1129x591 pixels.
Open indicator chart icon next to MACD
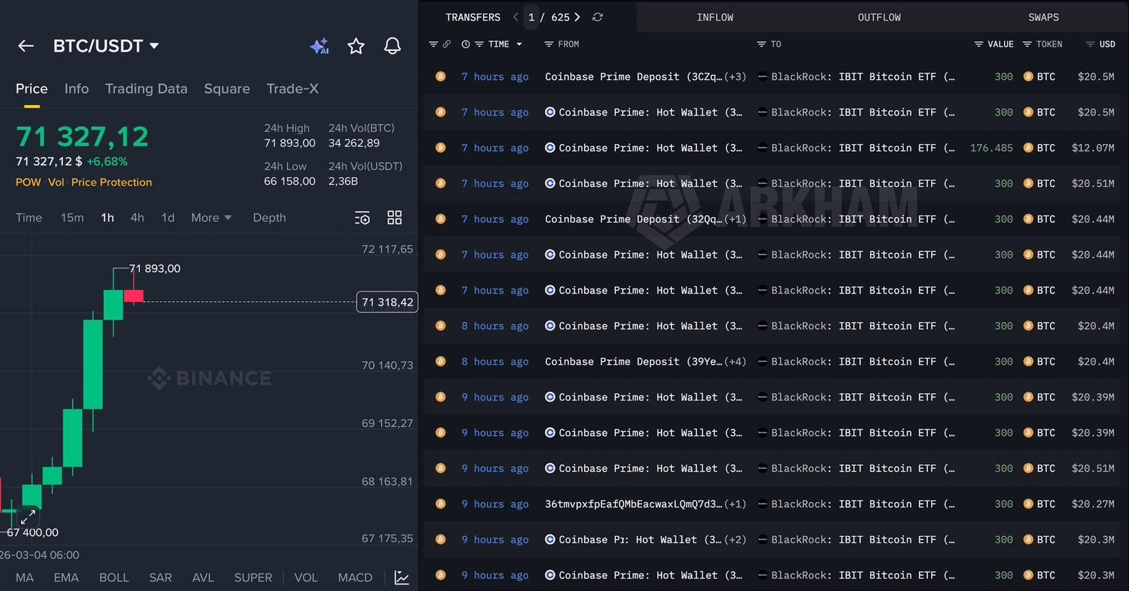click(402, 577)
